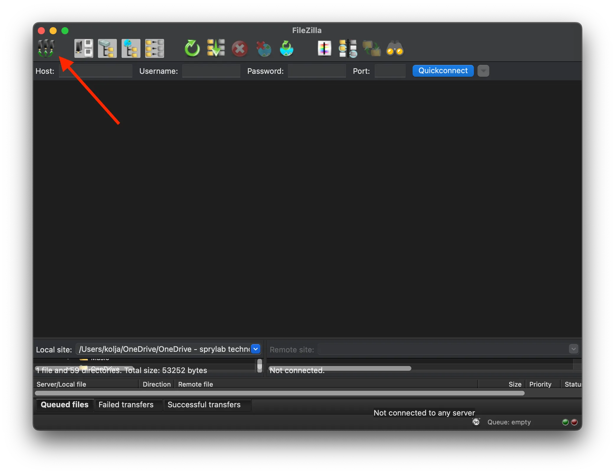
Task: Maximize the FileZilla window
Action: point(65,31)
